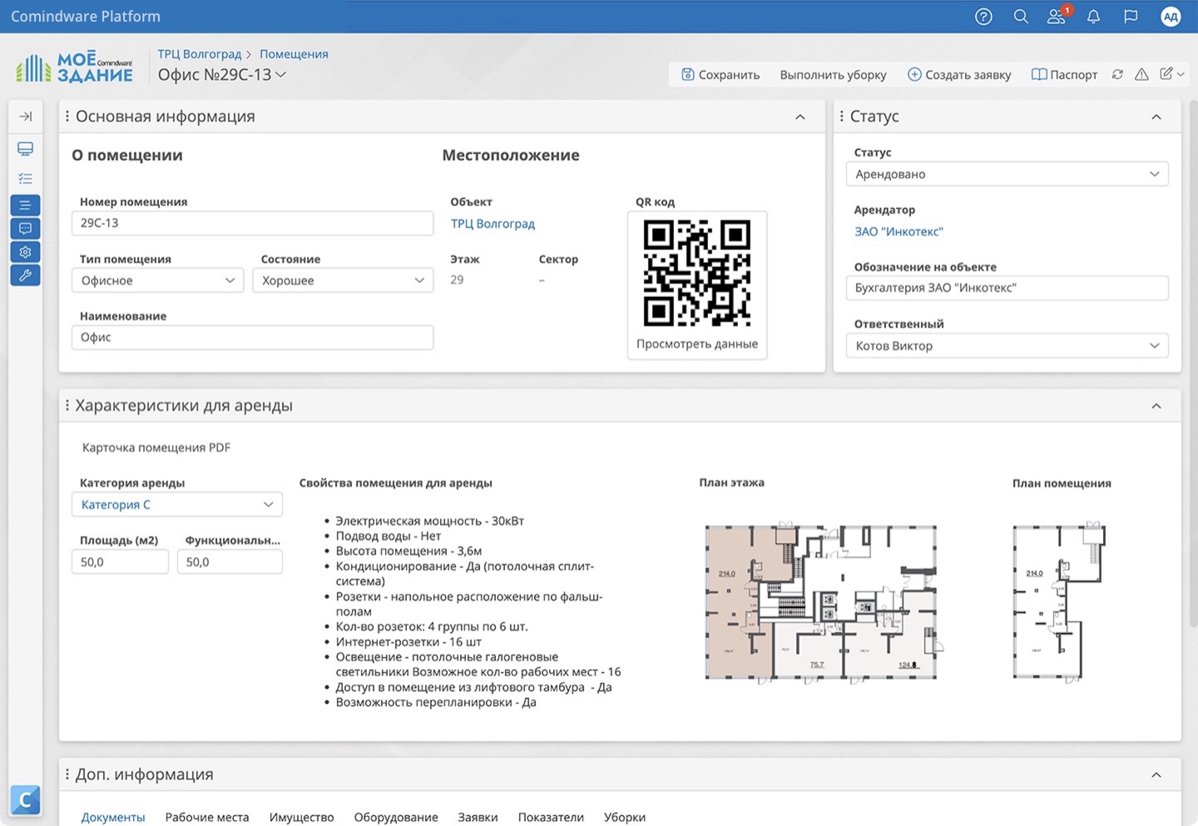Open the users icon with red badge
This screenshot has width=1198, height=826.
1058,16
